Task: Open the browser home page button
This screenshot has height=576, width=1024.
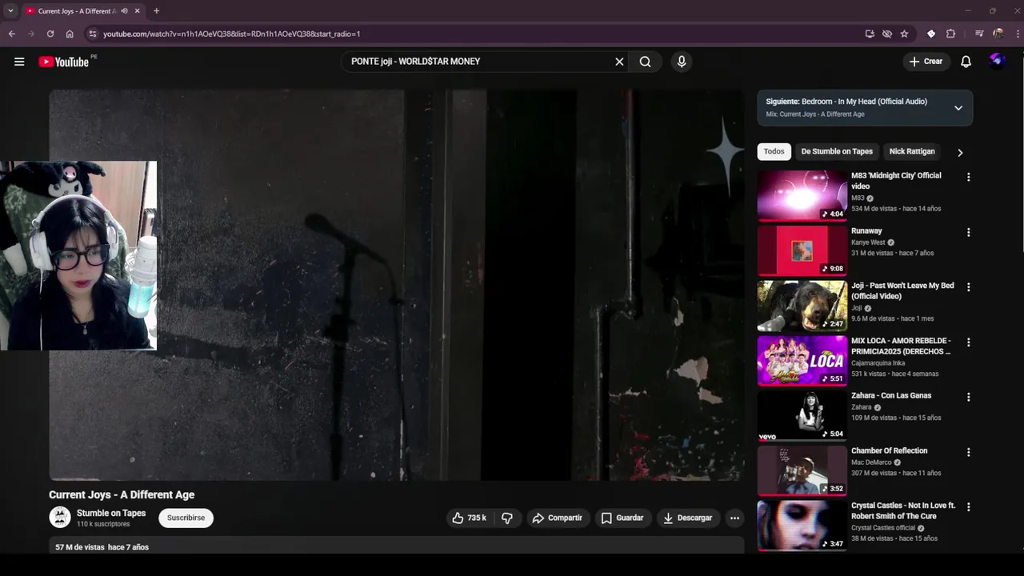Action: (70, 34)
